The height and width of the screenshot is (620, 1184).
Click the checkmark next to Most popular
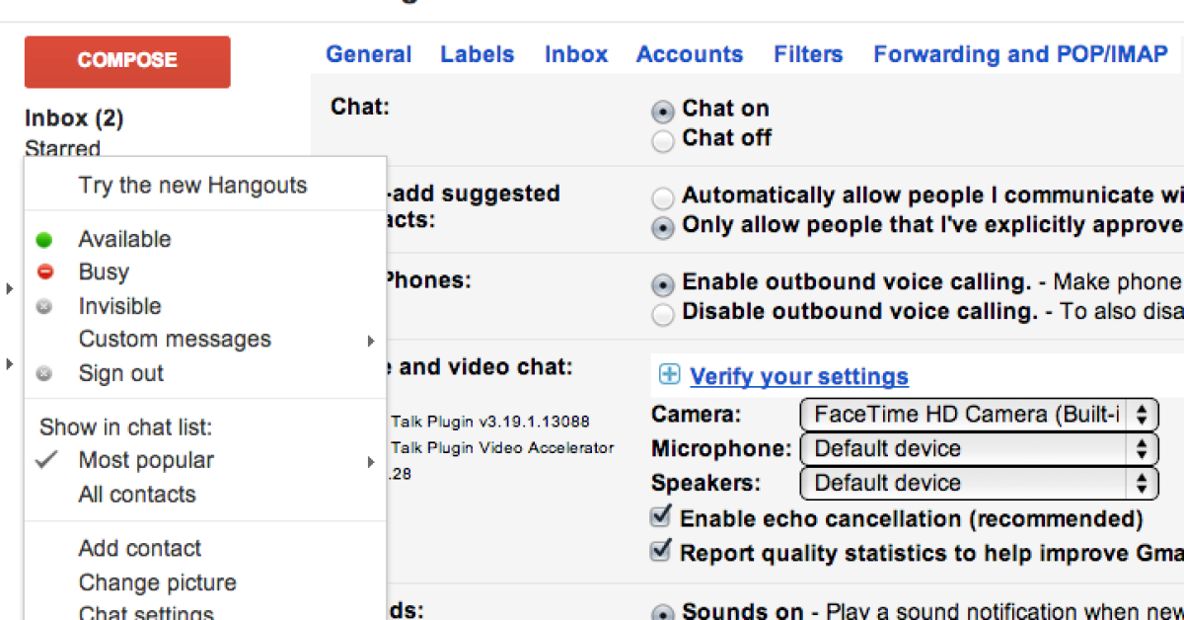click(46, 460)
